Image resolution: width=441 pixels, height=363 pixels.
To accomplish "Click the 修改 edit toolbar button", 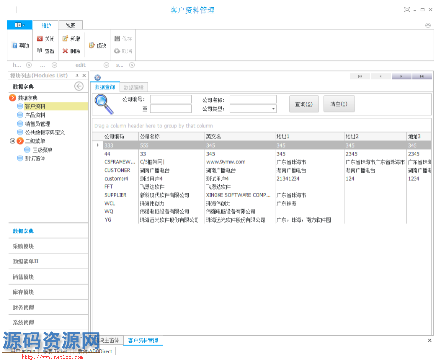I will coord(98,45).
